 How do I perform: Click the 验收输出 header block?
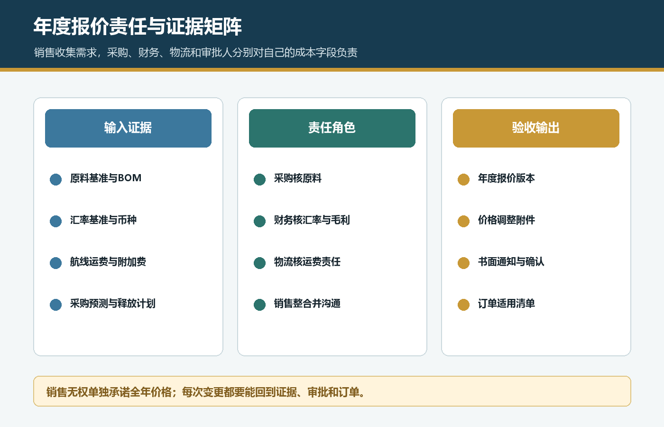(x=536, y=128)
